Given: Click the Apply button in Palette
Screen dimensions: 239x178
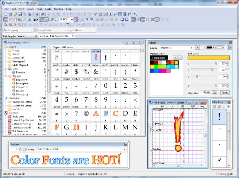Looking at the screenshot, I should point(225,93).
